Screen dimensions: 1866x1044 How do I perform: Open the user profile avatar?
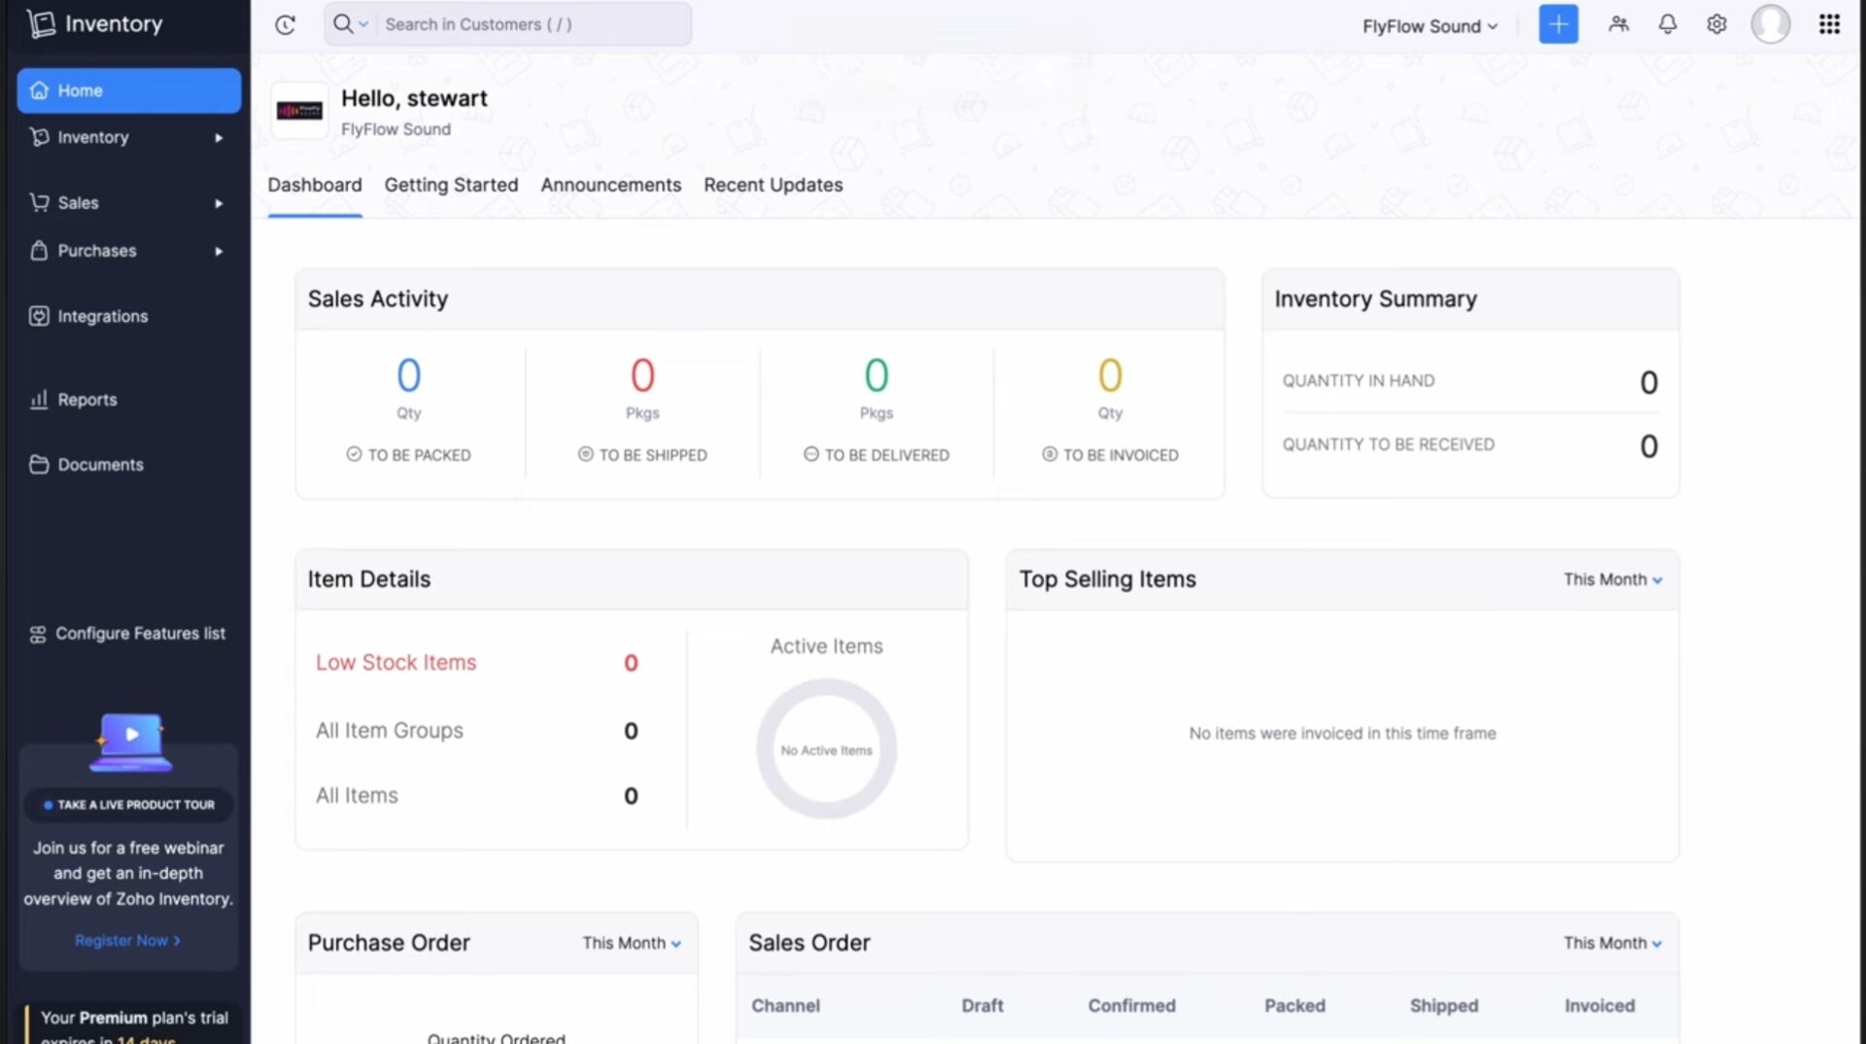[1770, 24]
